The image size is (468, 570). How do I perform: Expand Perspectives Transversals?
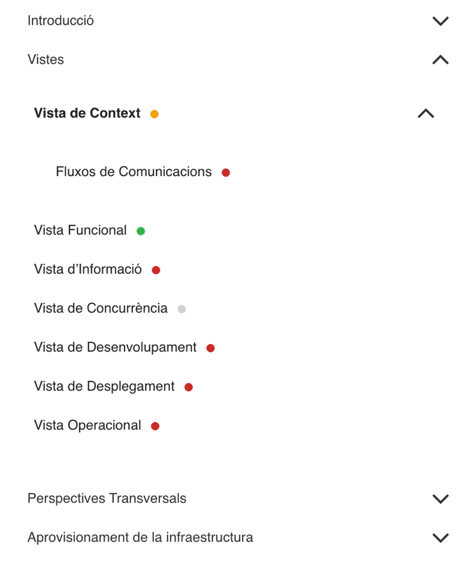click(x=440, y=499)
